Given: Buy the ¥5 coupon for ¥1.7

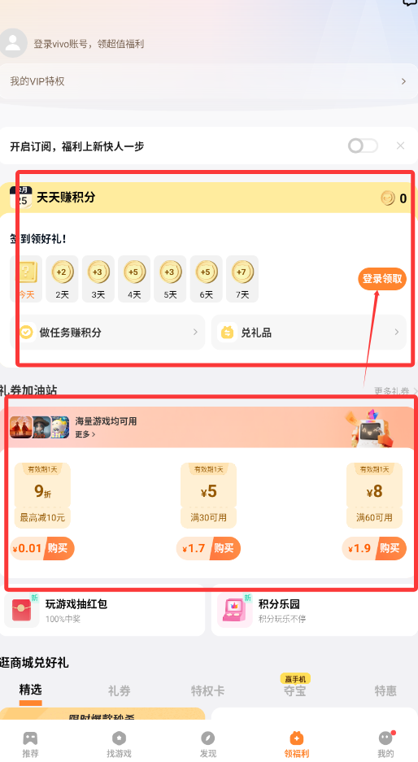Looking at the screenshot, I should (208, 548).
